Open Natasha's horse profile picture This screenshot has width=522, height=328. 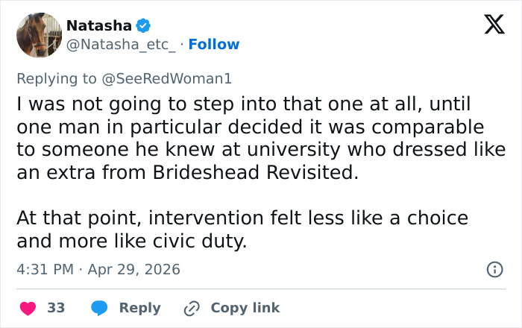point(39,35)
